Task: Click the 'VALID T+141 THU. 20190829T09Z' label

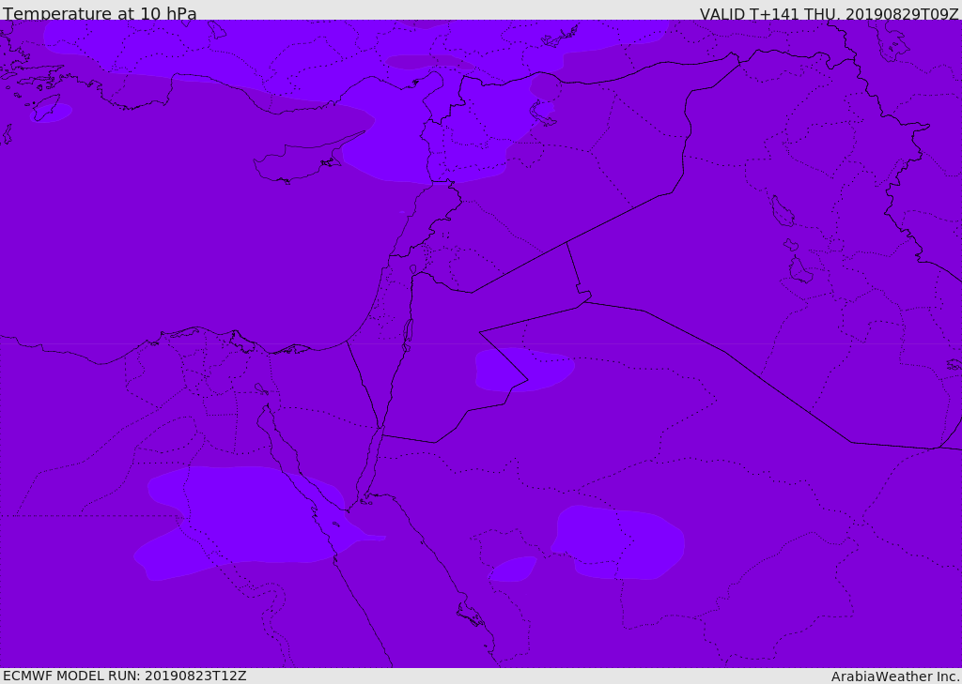Action: (830, 14)
